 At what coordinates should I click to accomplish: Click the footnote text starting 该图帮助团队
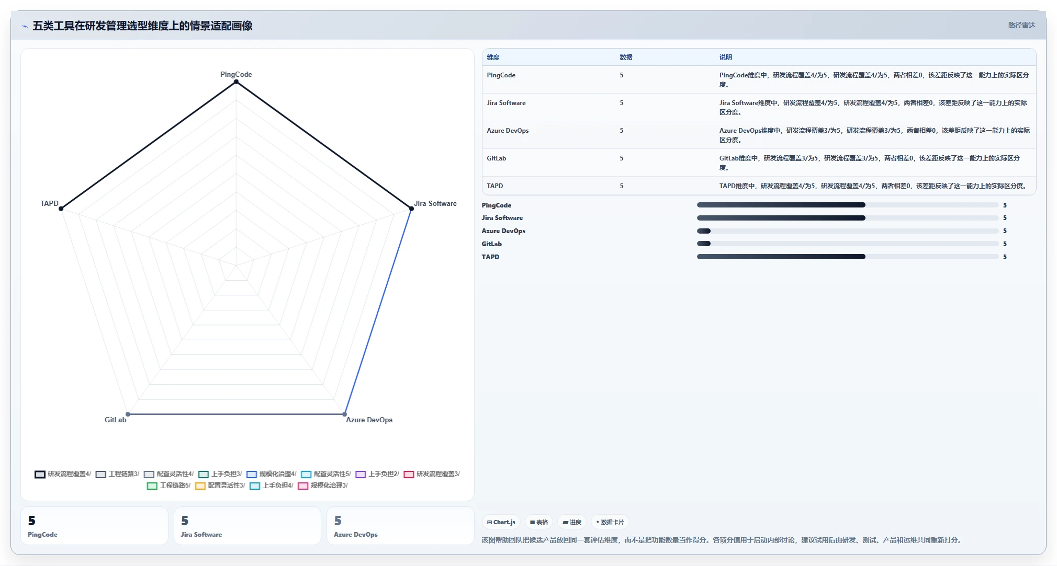tap(723, 540)
